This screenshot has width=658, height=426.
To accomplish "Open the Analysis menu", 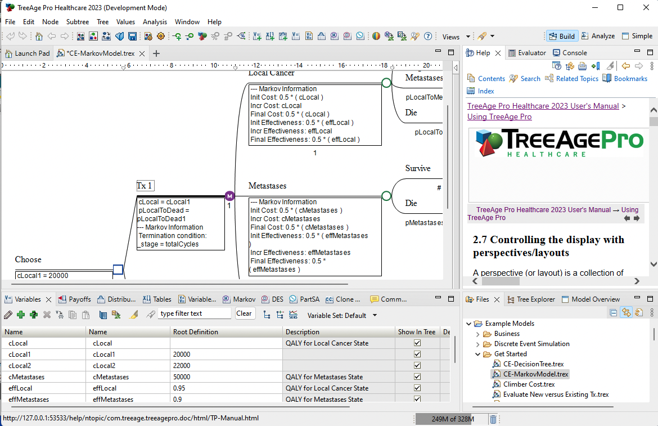I will coord(155,22).
